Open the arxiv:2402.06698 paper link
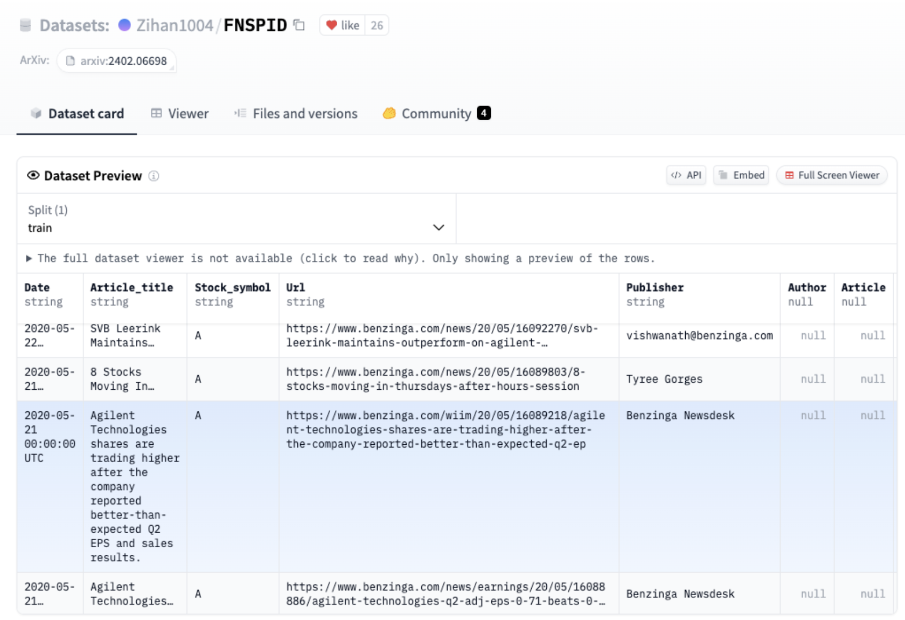The image size is (905, 620). coord(123,61)
